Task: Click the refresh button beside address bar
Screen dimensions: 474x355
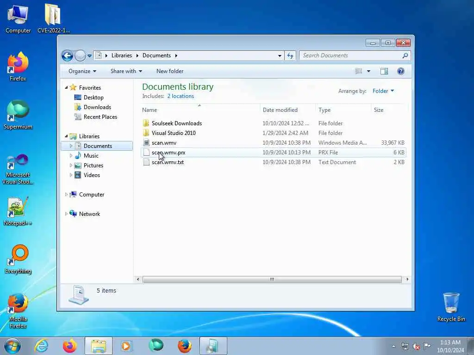Action: point(290,55)
